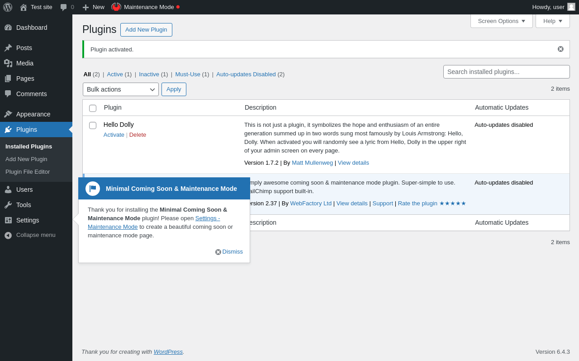Viewport: 579px width, 361px height.
Task: Click in Search installed plugins field
Action: pyautogui.click(x=507, y=72)
